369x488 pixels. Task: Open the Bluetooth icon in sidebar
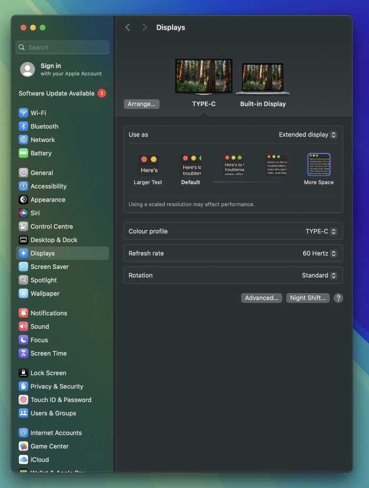[23, 126]
